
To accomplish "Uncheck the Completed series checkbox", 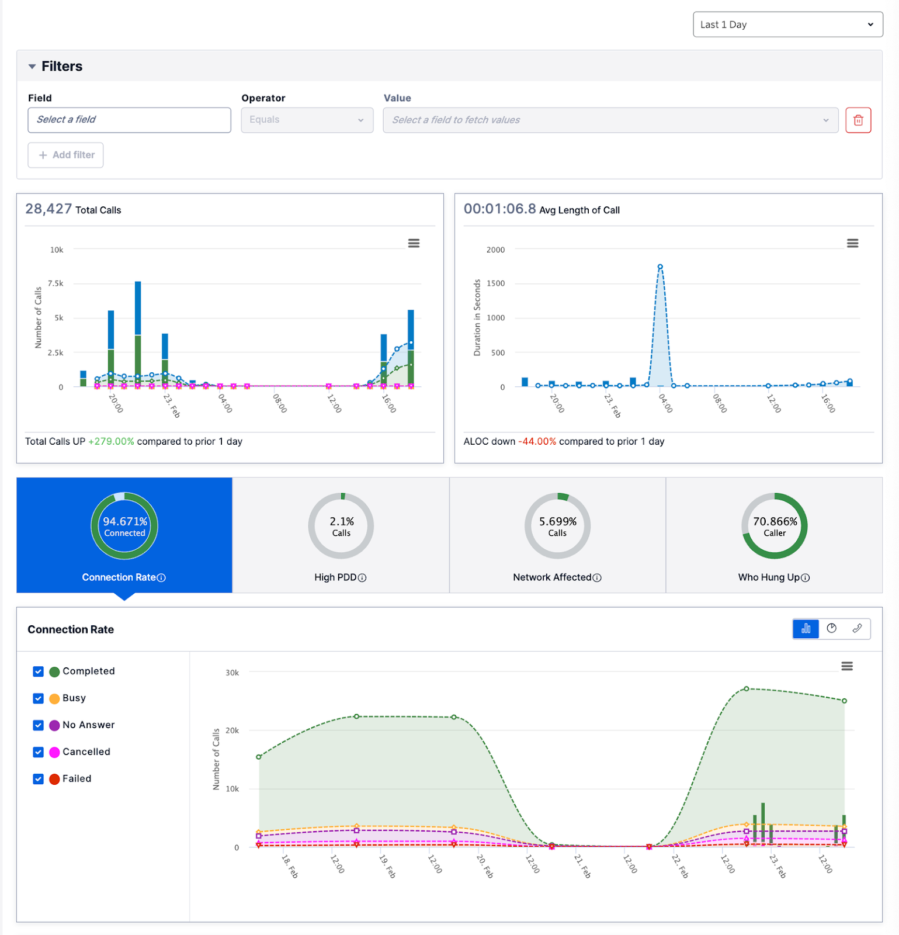I will click(x=39, y=671).
